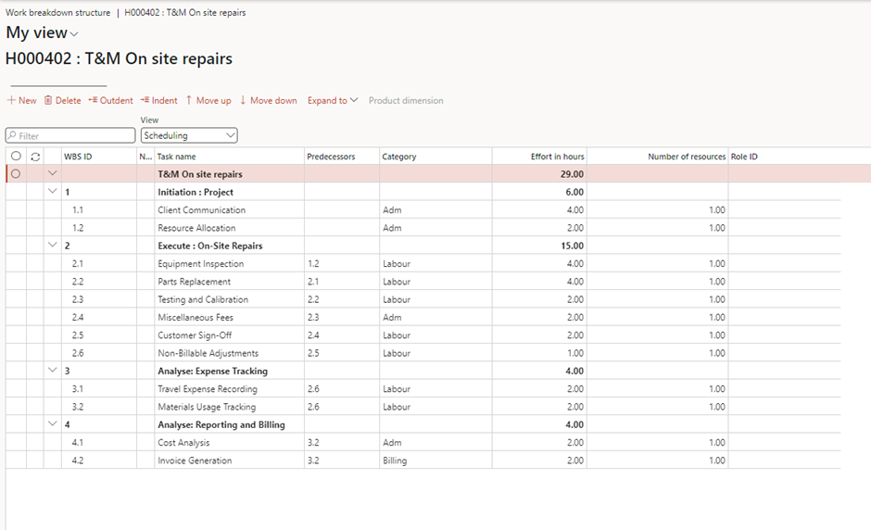This screenshot has height=530, width=871.
Task: Click the 15.00 effort for Execute
Action: point(572,246)
